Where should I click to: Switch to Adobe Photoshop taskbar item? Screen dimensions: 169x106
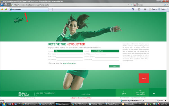point(112,104)
